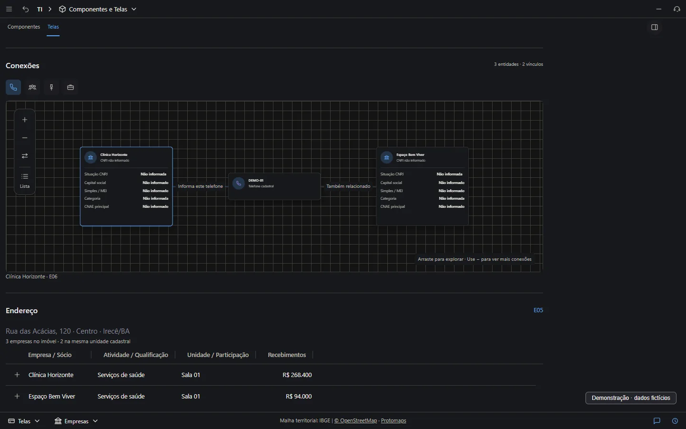Click the 'Informa este telefone' edge label
The height and width of the screenshot is (429, 686).
pos(201,186)
